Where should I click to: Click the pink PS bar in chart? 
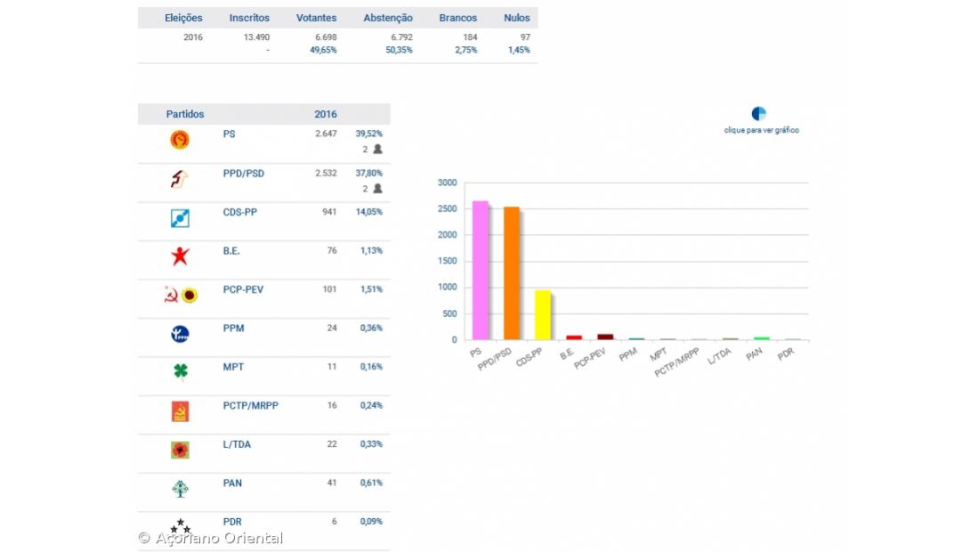point(481,270)
